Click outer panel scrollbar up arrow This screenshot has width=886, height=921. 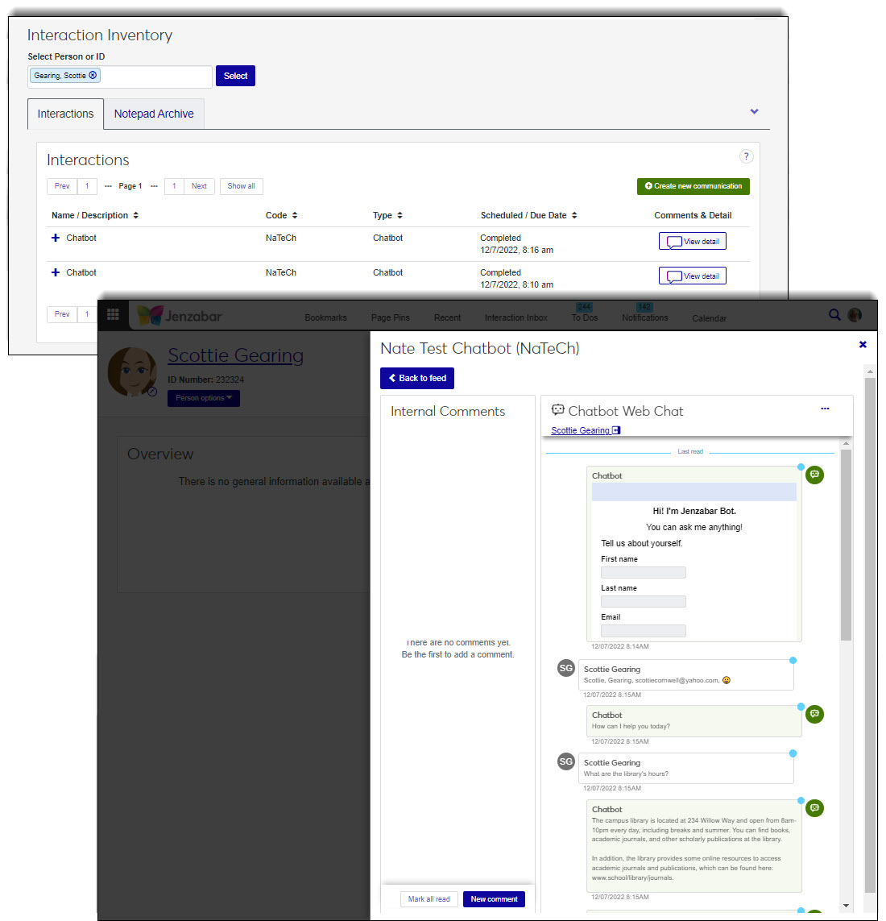[x=870, y=371]
